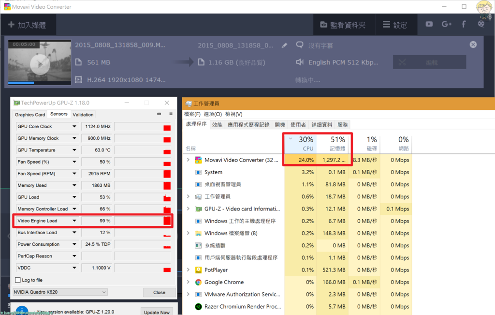Open Power Consumption sensor dropdown
The height and width of the screenshot is (315, 495).
click(74, 244)
